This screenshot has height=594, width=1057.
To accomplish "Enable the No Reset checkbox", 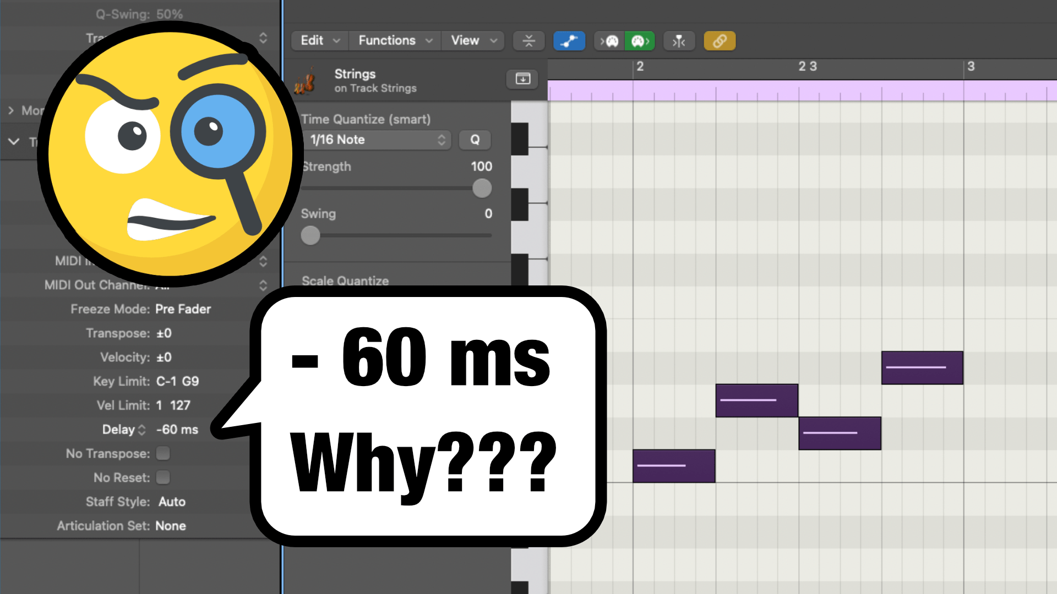I will tap(163, 477).
